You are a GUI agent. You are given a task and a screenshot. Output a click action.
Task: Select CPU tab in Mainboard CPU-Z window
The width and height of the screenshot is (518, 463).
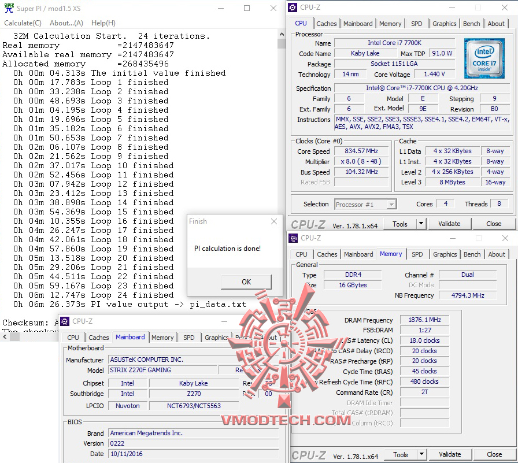(x=73, y=338)
